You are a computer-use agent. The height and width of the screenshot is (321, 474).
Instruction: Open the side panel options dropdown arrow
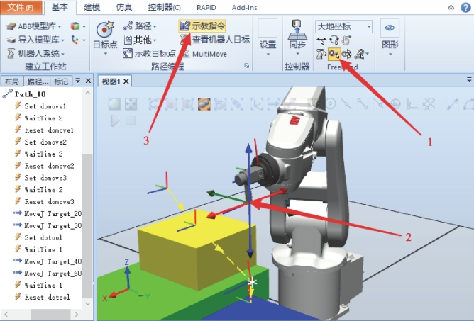(77, 81)
